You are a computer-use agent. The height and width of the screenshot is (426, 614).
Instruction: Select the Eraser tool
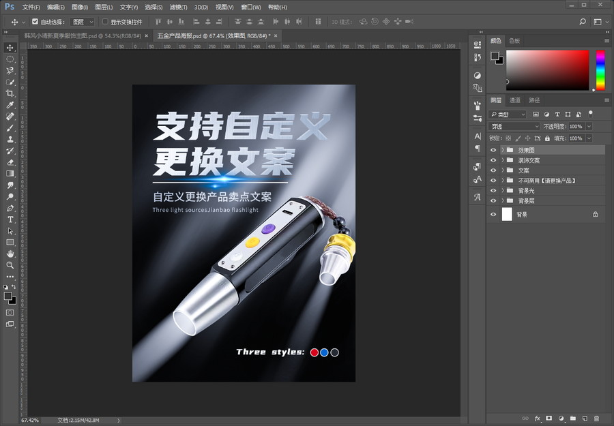10,162
